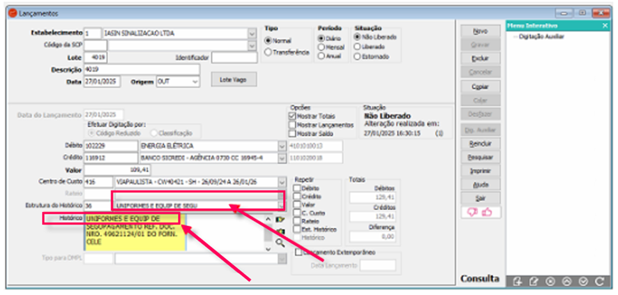
Task: Click the check circle icon in bottom toolbar
Action: [583, 281]
